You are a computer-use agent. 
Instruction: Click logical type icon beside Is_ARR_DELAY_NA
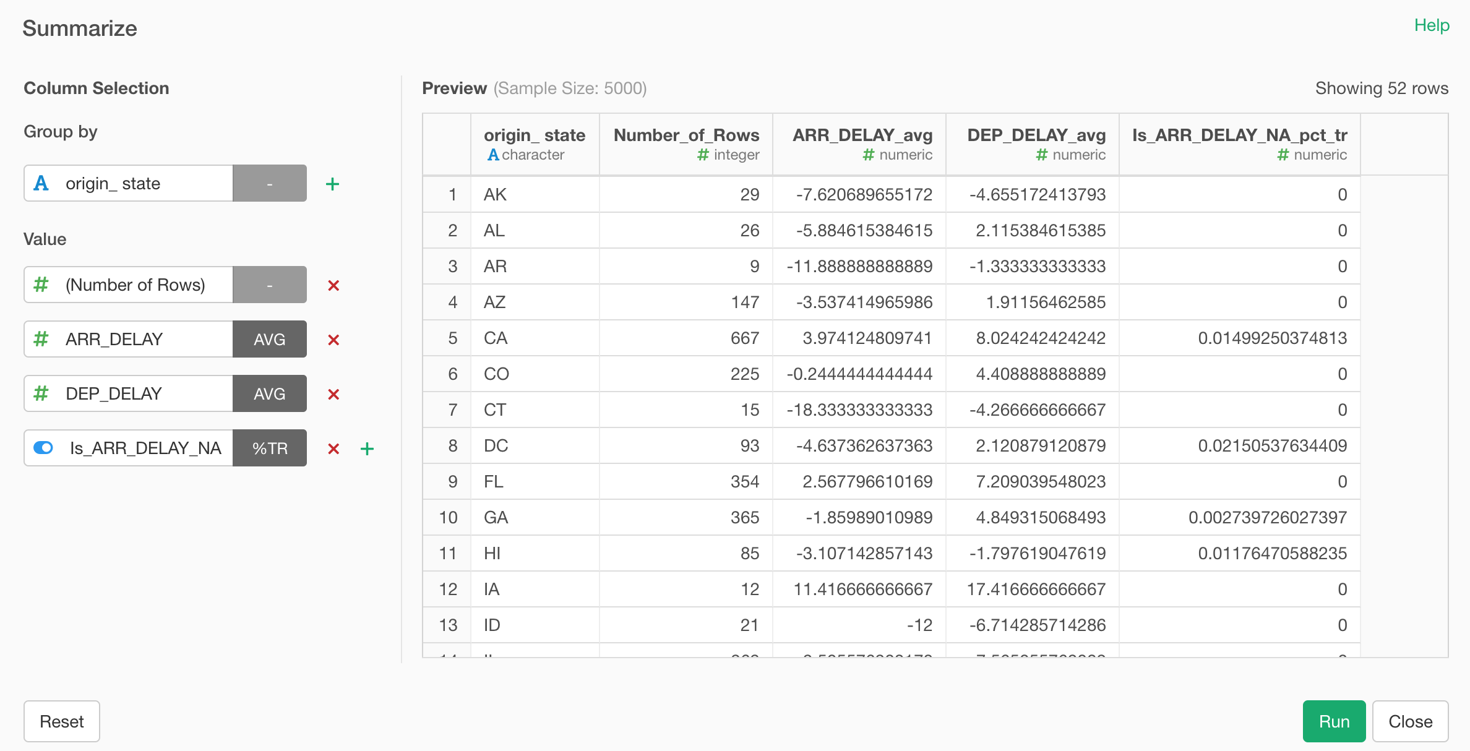click(x=43, y=448)
